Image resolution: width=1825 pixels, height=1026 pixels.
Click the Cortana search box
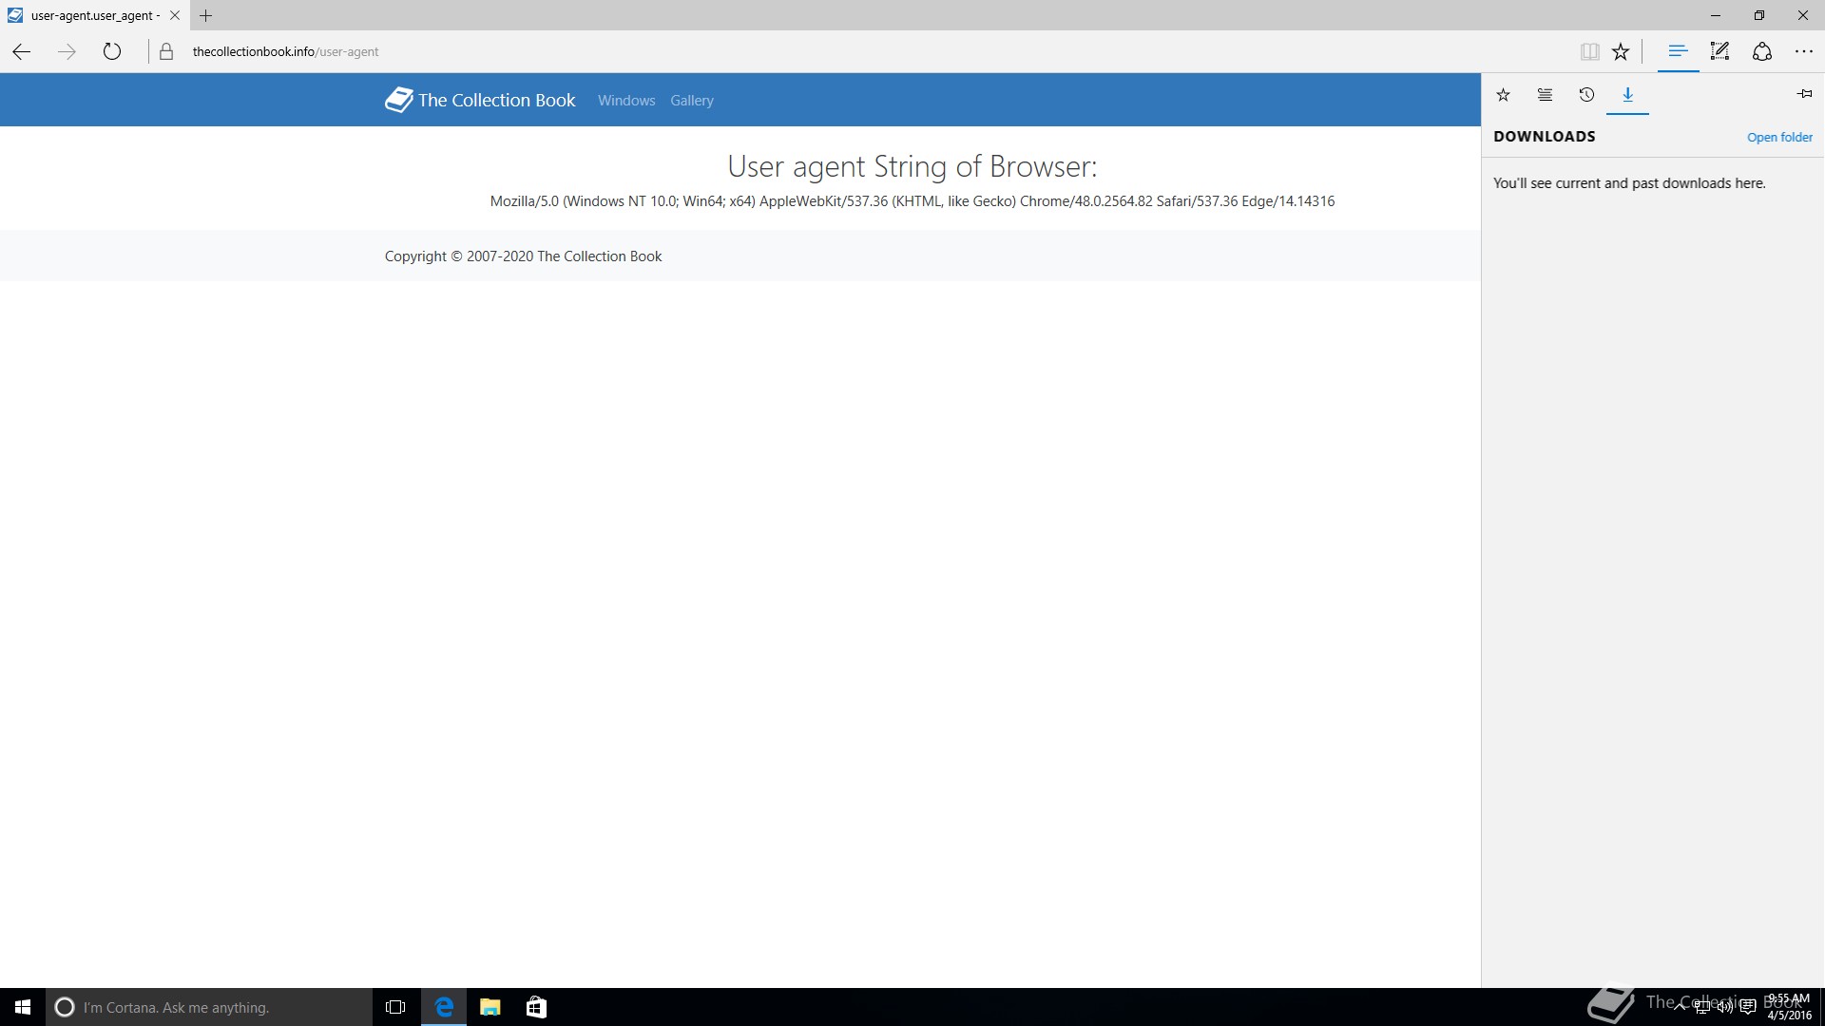click(x=209, y=1007)
